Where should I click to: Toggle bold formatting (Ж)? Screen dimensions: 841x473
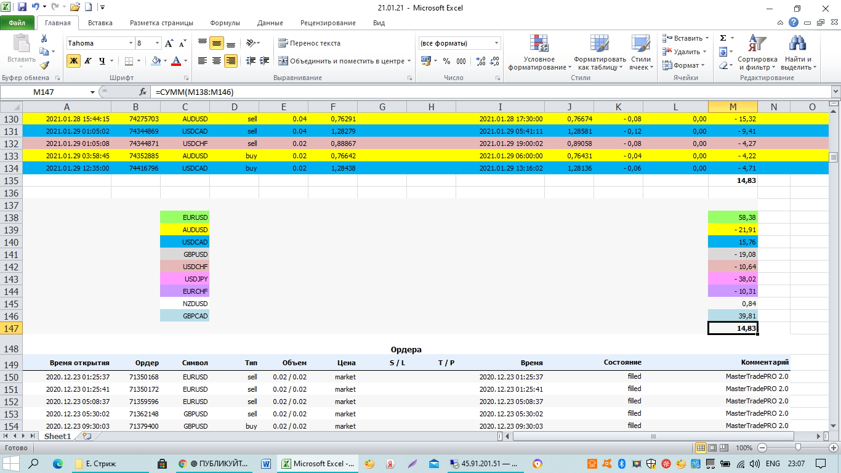pyautogui.click(x=73, y=61)
